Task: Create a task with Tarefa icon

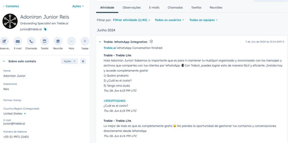Action: 44,41
